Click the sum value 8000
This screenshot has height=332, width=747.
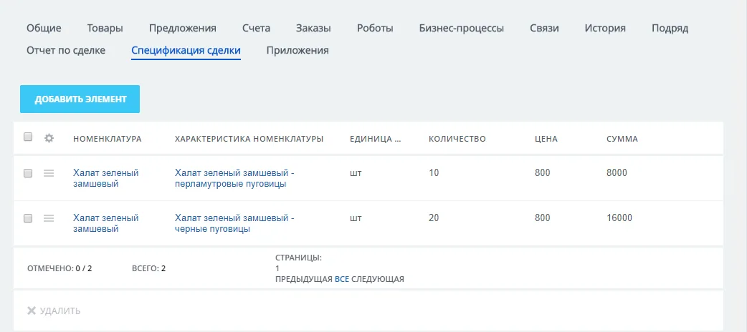tap(617, 172)
